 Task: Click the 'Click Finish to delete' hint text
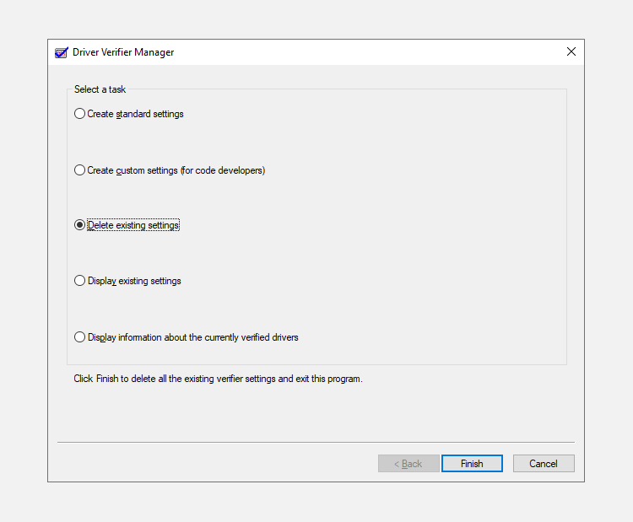tap(218, 379)
